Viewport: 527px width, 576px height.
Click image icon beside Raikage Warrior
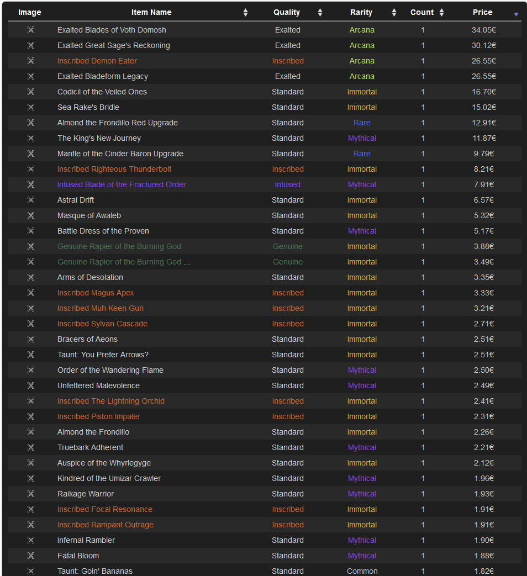31,494
